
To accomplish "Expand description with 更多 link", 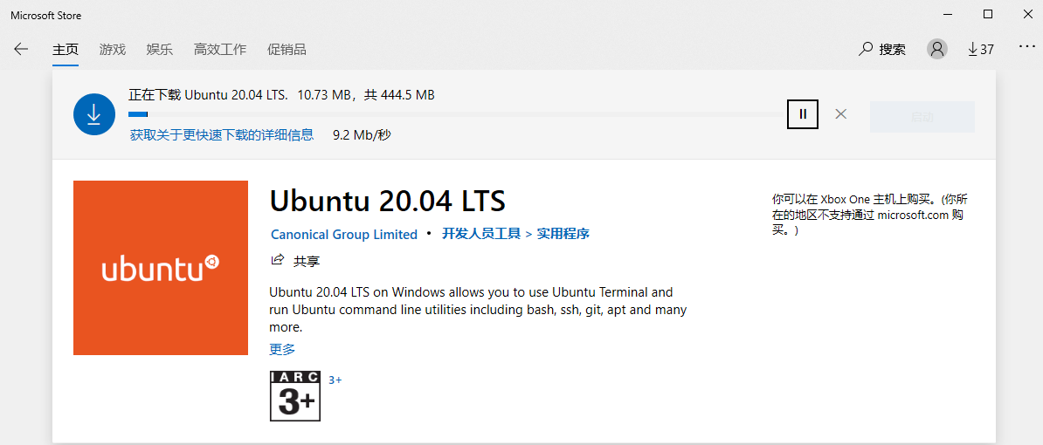I will point(282,349).
